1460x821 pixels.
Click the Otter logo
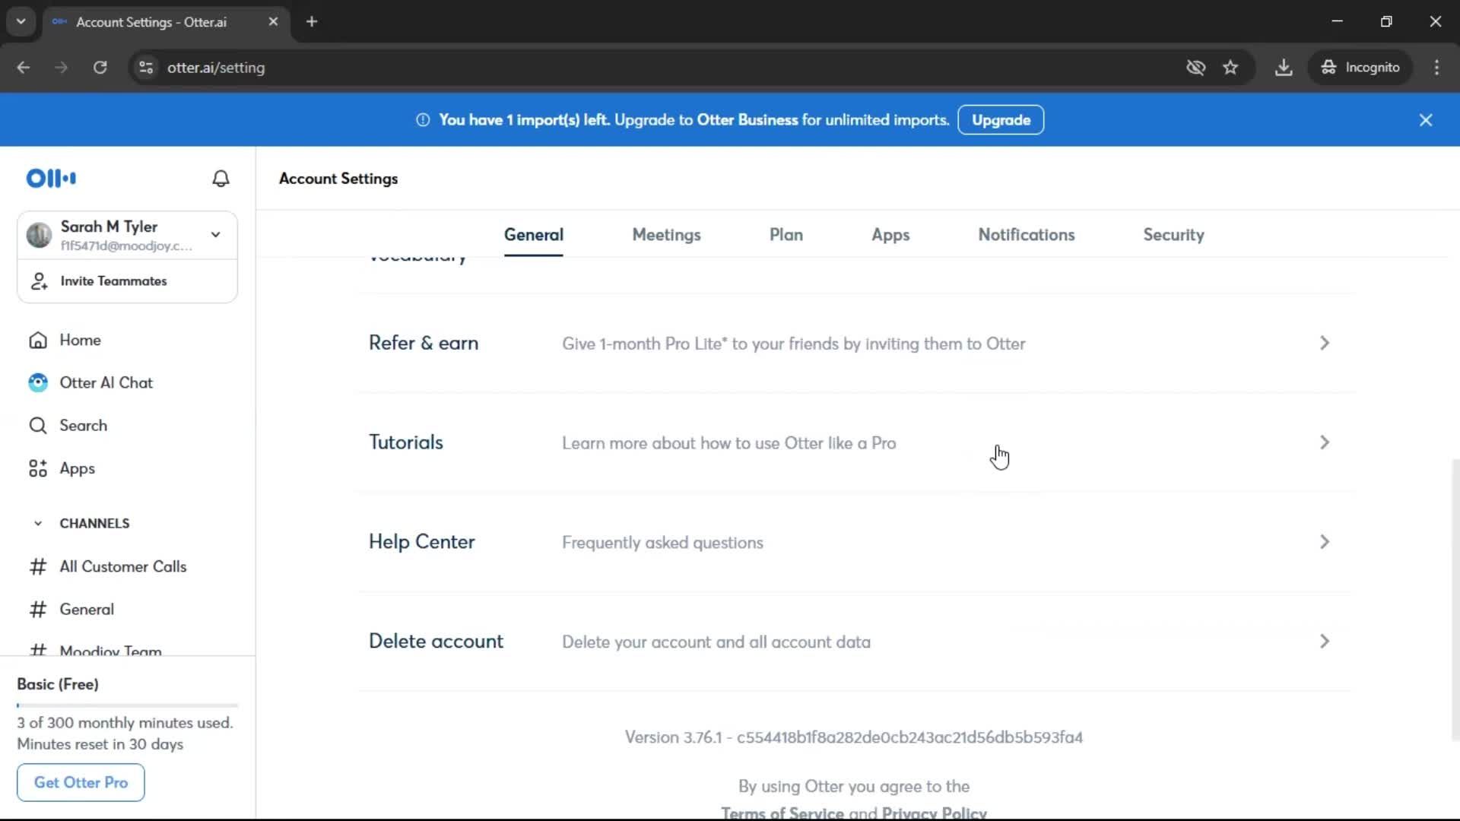point(51,178)
